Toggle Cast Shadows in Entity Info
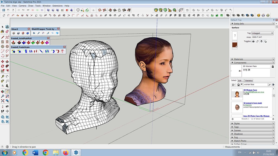The image size is (278, 156). pyautogui.click(x=261, y=41)
